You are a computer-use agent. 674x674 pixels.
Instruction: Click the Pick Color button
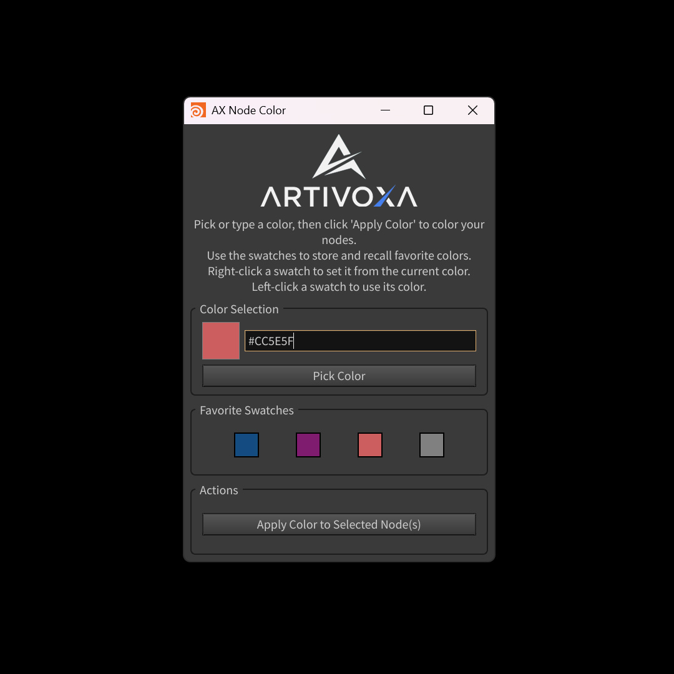(x=339, y=376)
